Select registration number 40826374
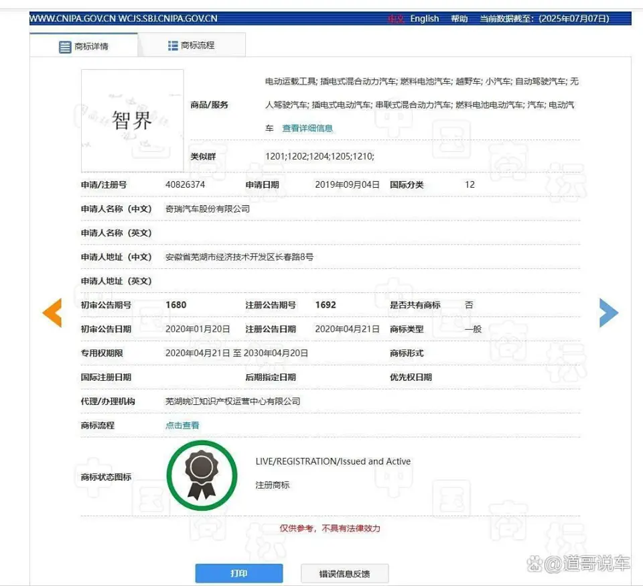 click(x=185, y=184)
